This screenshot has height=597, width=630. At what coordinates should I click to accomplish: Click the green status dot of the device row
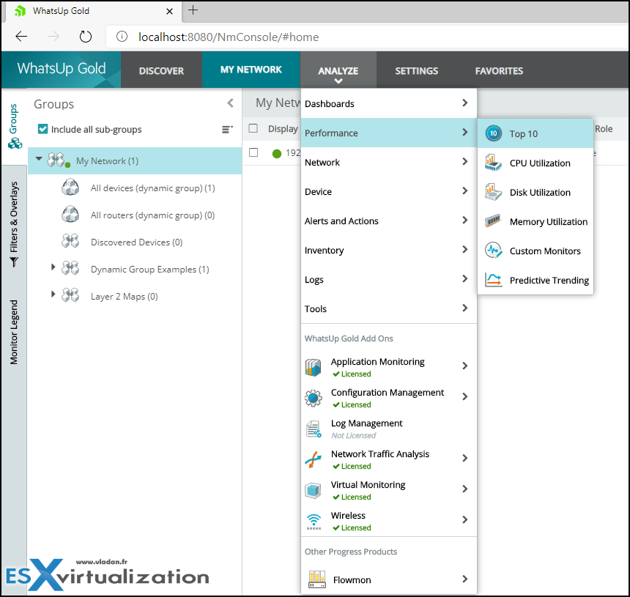tap(277, 154)
